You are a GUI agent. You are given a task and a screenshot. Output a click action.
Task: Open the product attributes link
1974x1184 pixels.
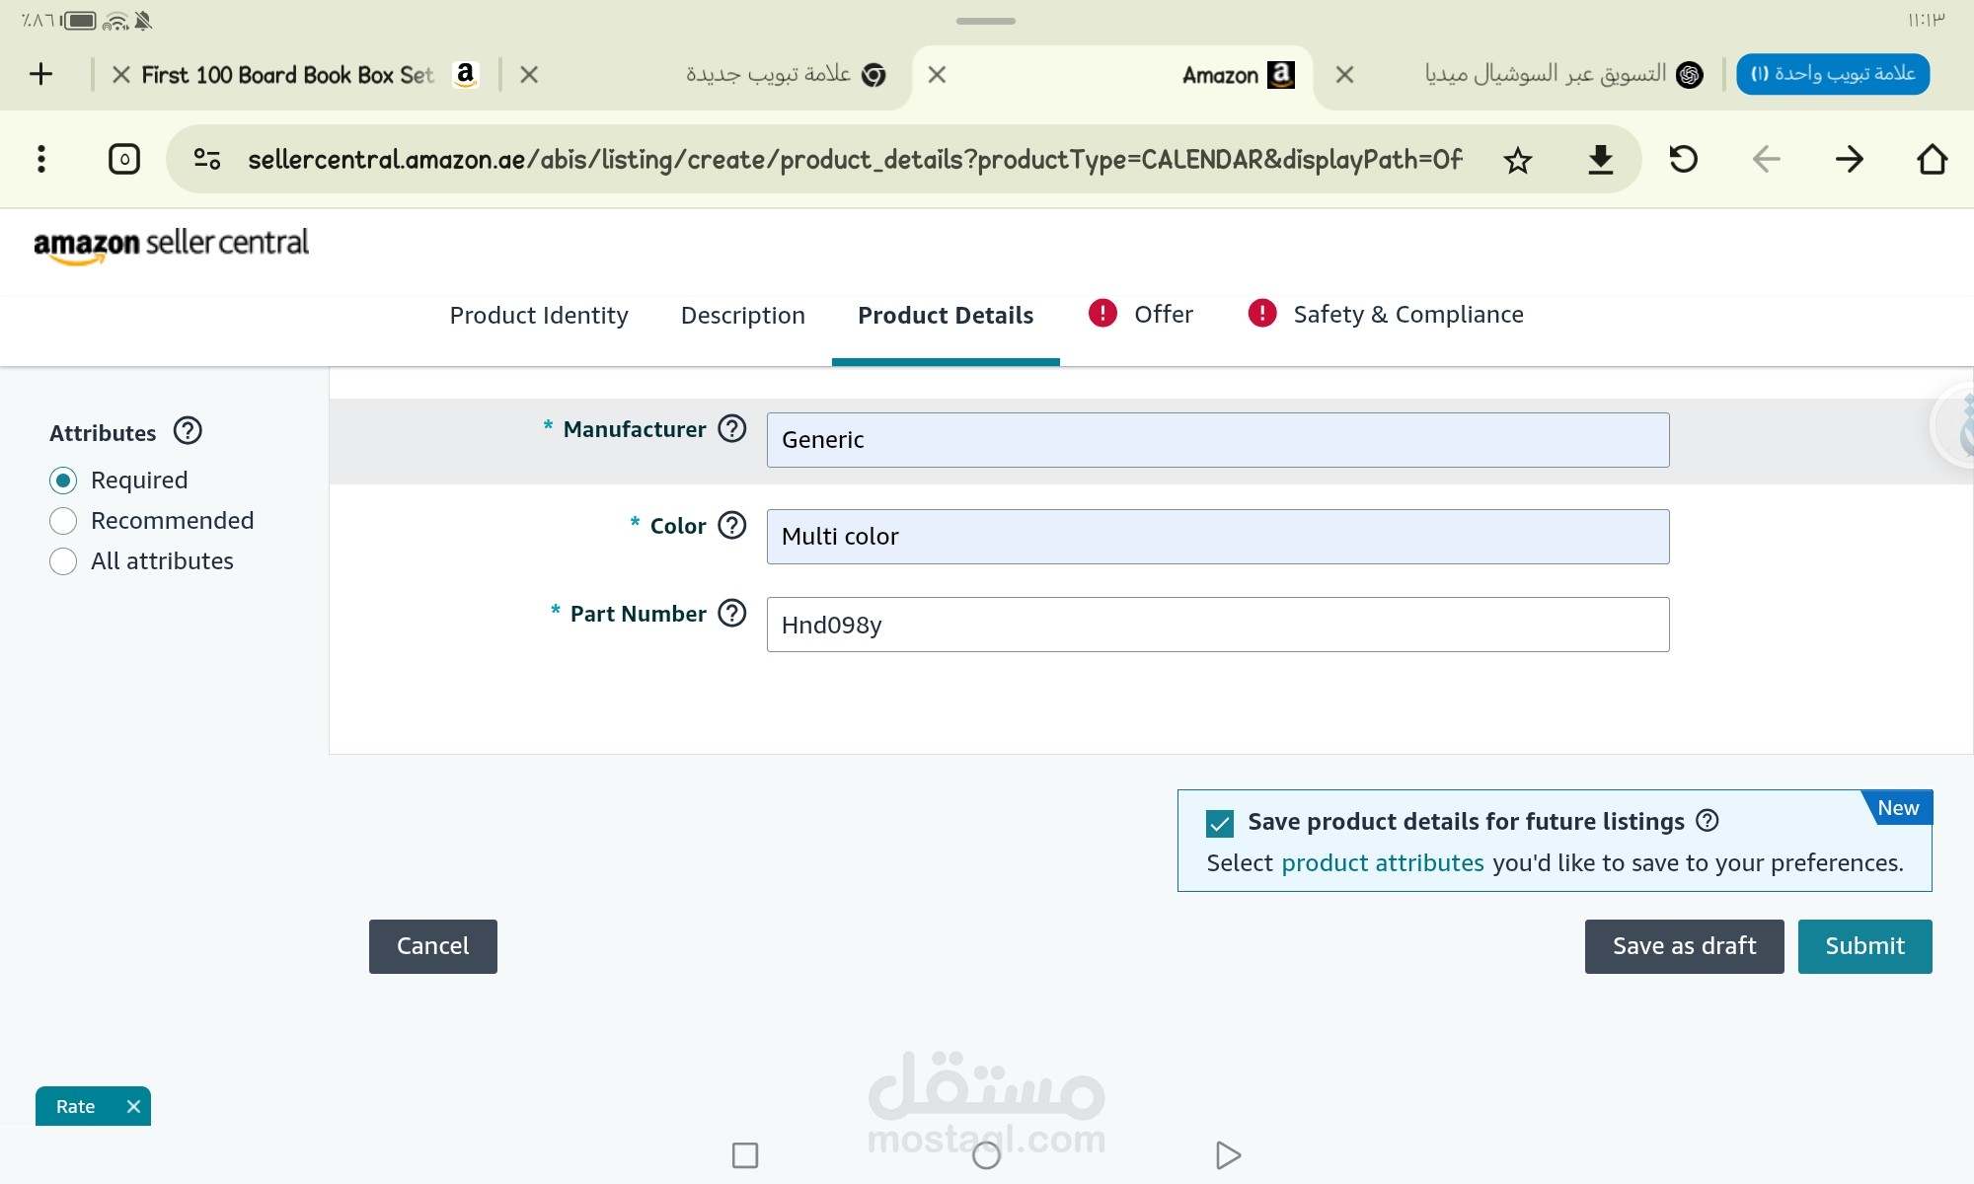(x=1382, y=863)
